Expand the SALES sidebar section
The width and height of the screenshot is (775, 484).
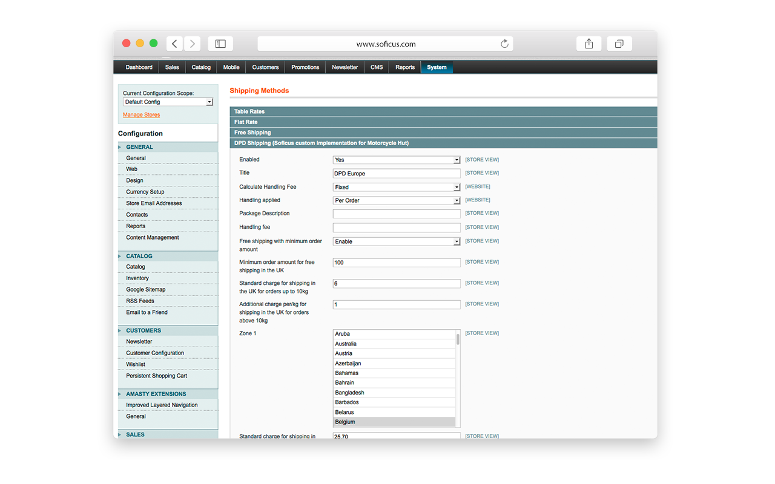coord(168,434)
